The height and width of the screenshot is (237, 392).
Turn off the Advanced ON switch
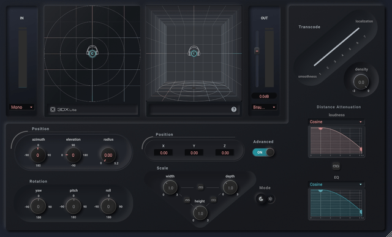point(263,152)
